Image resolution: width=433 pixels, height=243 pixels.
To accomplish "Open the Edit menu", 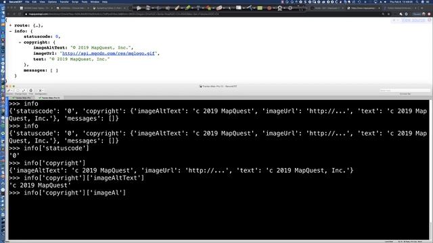I will point(35,1).
